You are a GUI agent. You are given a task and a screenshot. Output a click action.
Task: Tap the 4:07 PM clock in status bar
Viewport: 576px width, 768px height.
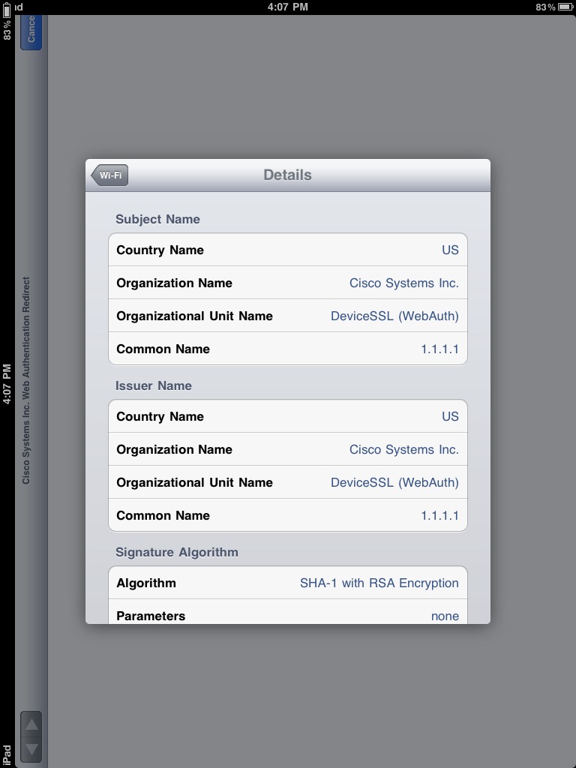(287, 7)
